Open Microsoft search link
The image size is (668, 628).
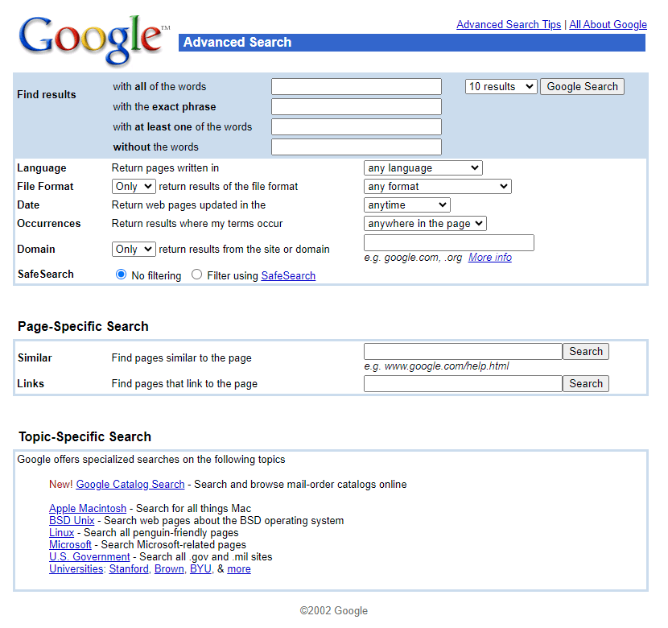(x=70, y=544)
